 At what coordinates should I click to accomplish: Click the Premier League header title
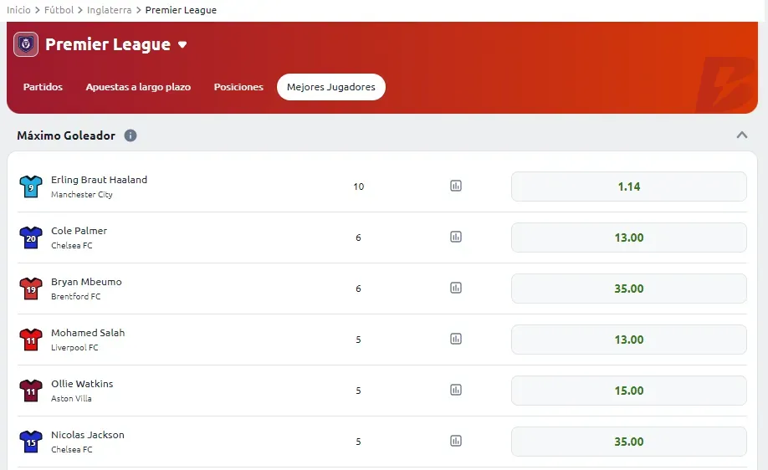pos(108,44)
